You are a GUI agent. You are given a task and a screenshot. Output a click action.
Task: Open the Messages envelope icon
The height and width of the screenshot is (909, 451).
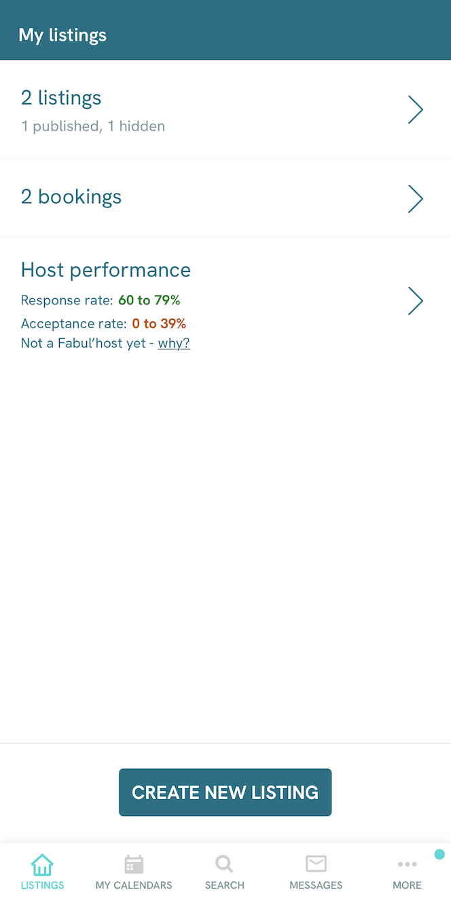[x=316, y=864]
